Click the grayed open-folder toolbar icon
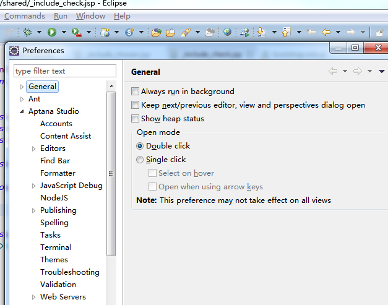The height and width of the screenshot is (305, 388). click(x=210, y=32)
